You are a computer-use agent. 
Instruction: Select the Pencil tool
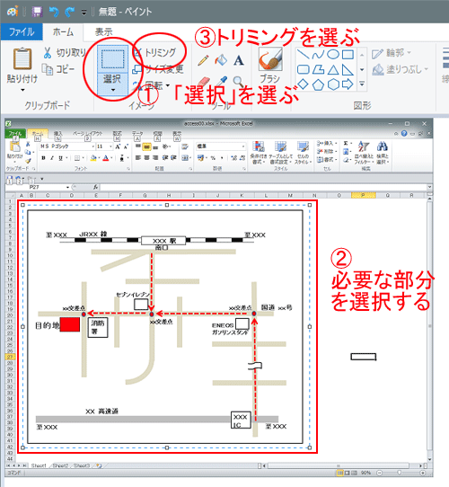click(203, 60)
